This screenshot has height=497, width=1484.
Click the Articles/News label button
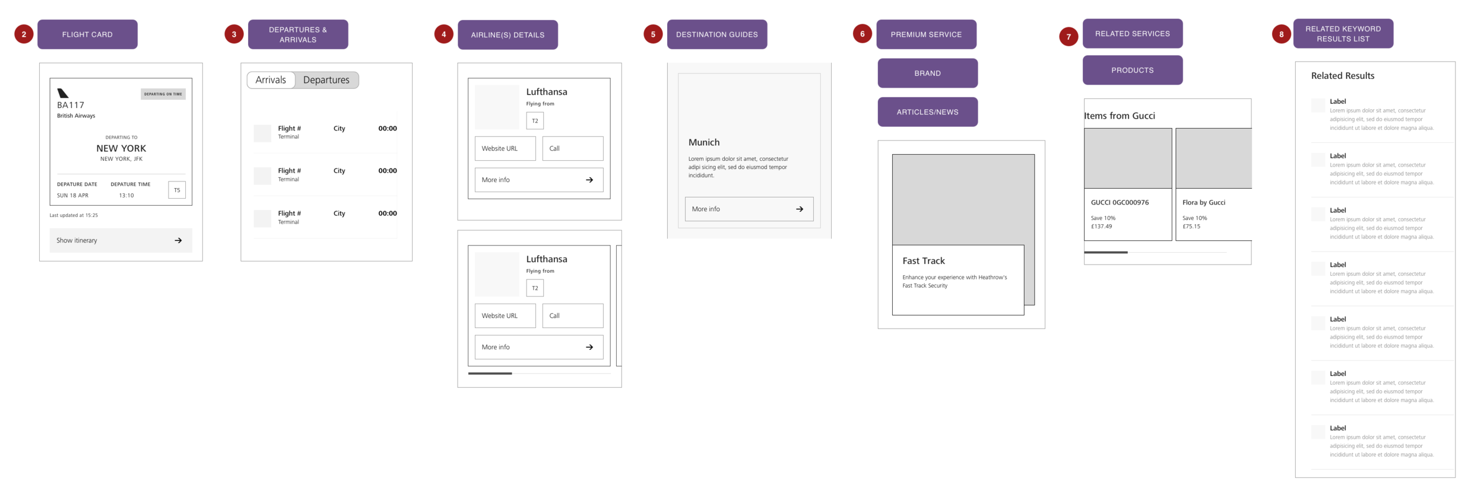928,112
